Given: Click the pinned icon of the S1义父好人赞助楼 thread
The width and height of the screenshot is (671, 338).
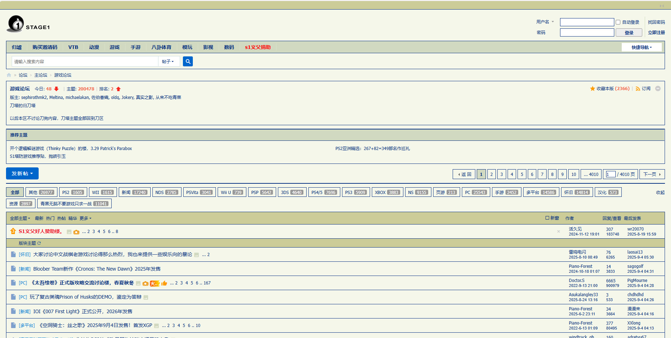Looking at the screenshot, I should pyautogui.click(x=13, y=231).
